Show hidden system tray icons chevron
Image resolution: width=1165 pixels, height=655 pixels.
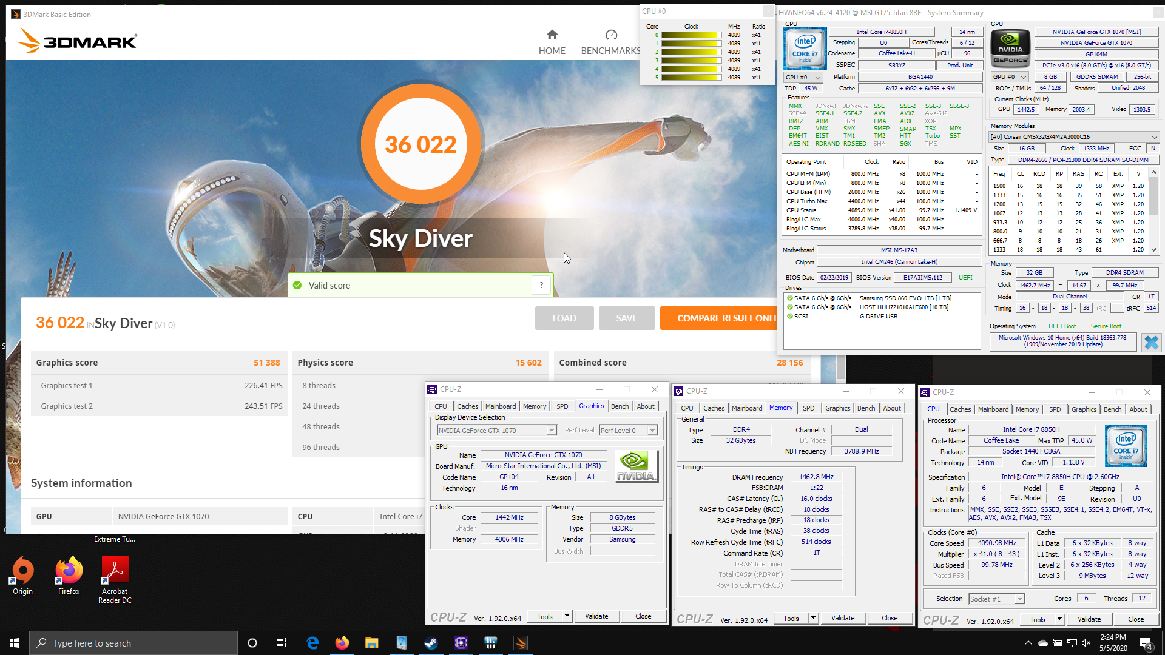pos(1028,643)
